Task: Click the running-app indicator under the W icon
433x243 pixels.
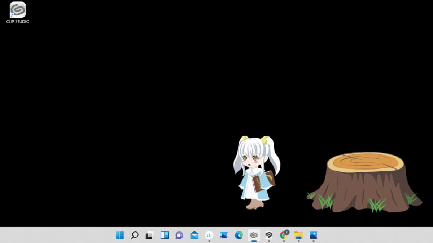Action: (x=209, y=240)
